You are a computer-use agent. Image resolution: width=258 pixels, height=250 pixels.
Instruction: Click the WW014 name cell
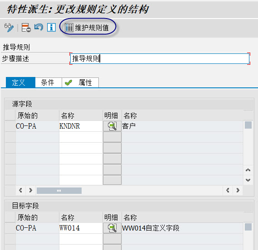click(x=81, y=228)
